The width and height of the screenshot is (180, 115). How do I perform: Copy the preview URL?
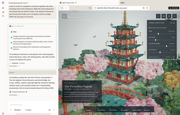click(143, 8)
